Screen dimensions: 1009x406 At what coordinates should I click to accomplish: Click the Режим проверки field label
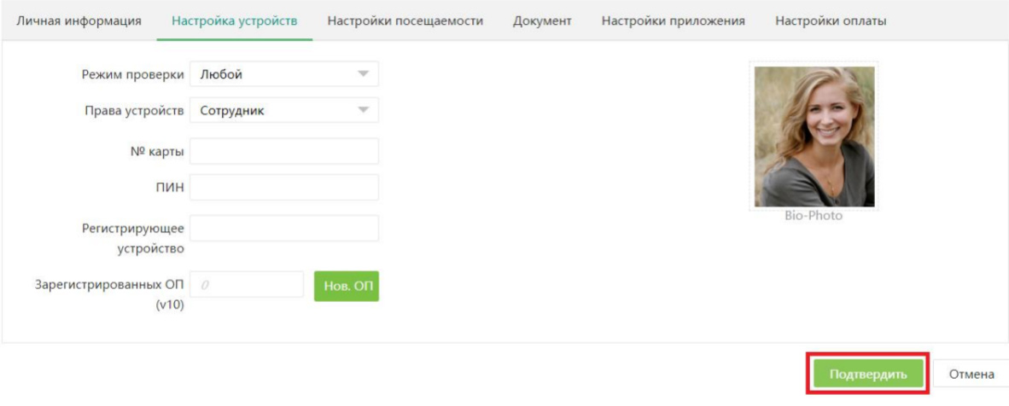click(131, 74)
